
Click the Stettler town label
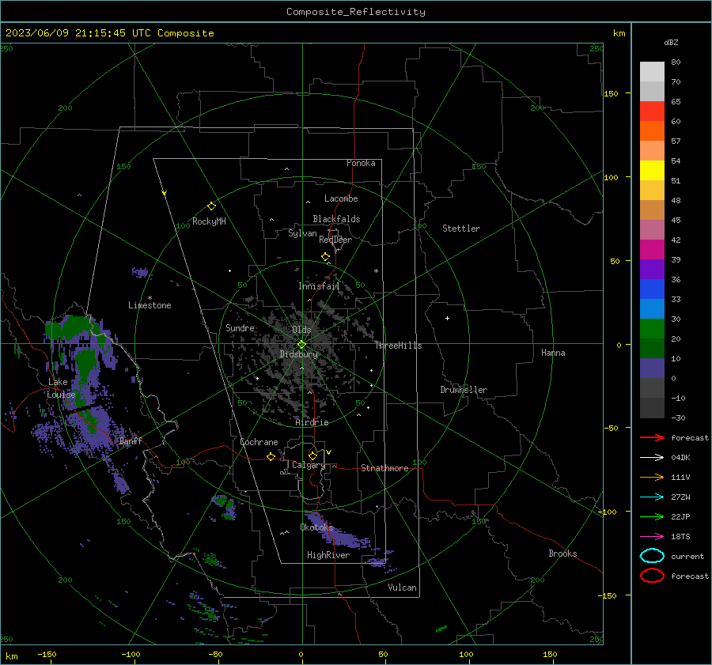[x=461, y=229]
